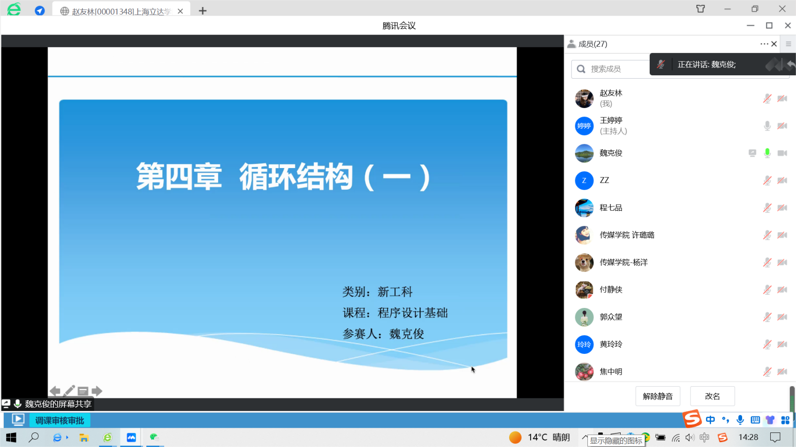The image size is (796, 447).
Task: Click 付静侠's muted microphone icon
Action: tap(767, 290)
